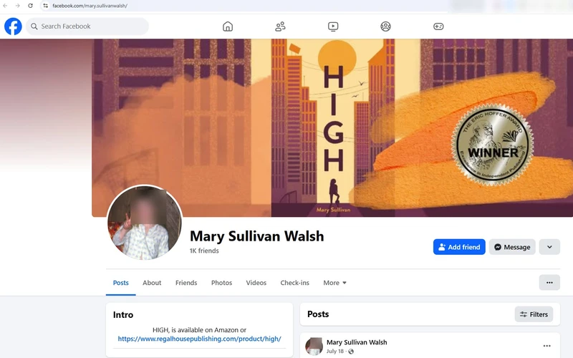This screenshot has height=358, width=573.
Task: Open the Groups icon in top bar
Action: [x=385, y=26]
